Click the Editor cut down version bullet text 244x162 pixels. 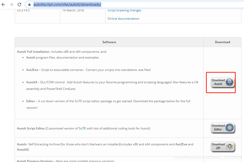click(108, 104)
